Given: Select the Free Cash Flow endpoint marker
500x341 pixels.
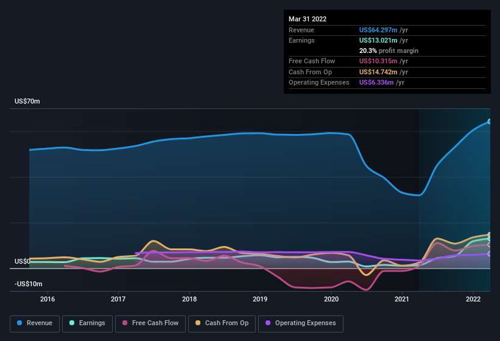Looking at the screenshot, I should coord(489,245).
